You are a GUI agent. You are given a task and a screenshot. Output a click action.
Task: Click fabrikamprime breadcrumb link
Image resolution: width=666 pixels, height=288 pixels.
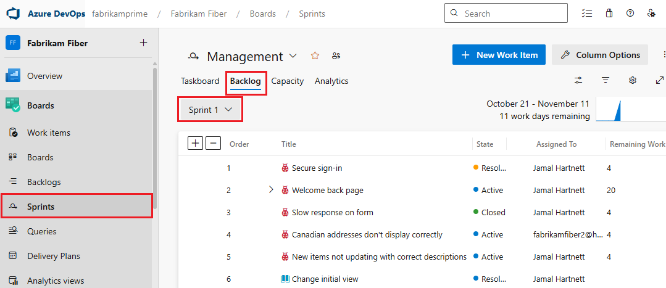click(x=120, y=14)
